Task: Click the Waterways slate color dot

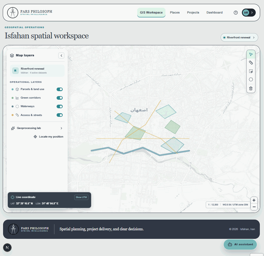Action: (x=12, y=106)
